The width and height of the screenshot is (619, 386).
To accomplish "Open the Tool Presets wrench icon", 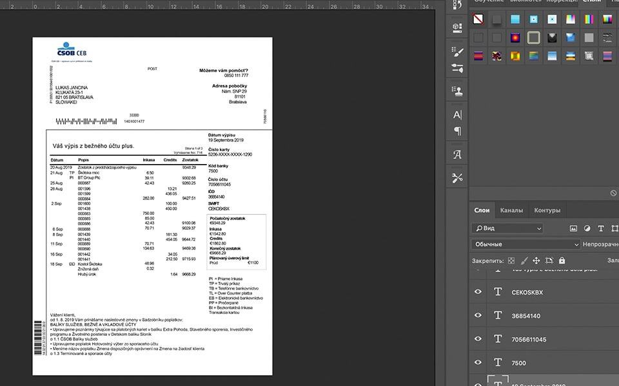I will coord(457,178).
